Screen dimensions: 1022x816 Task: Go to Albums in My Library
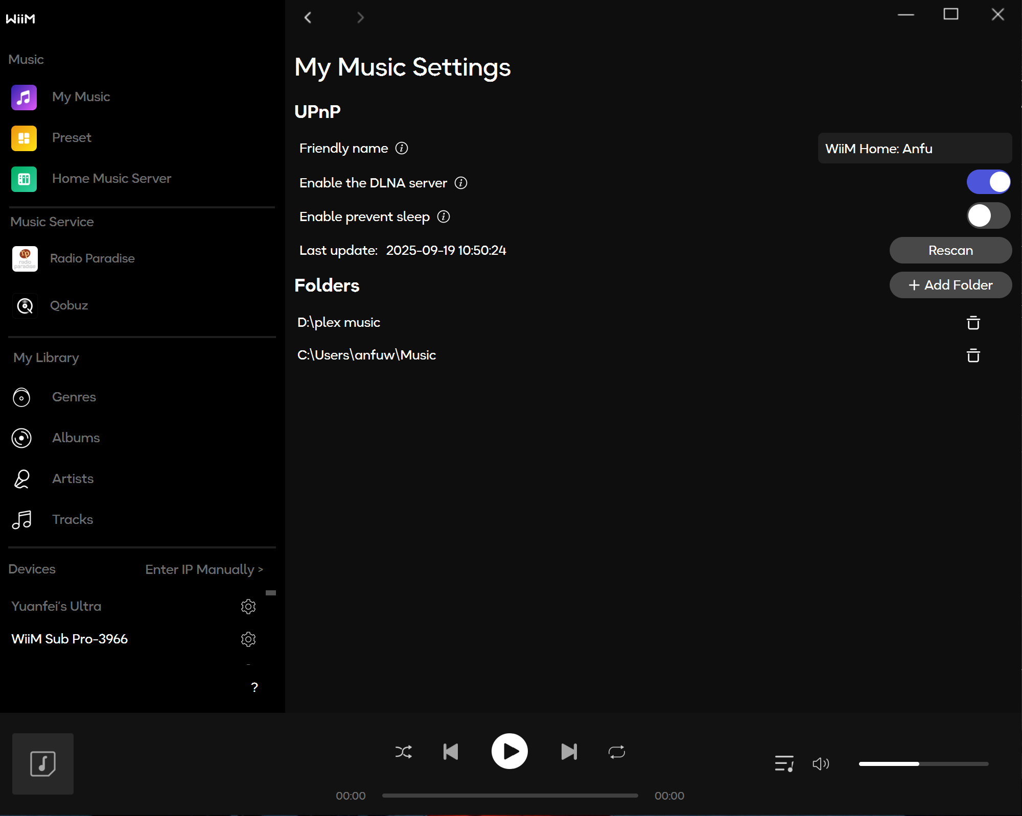pyautogui.click(x=76, y=438)
